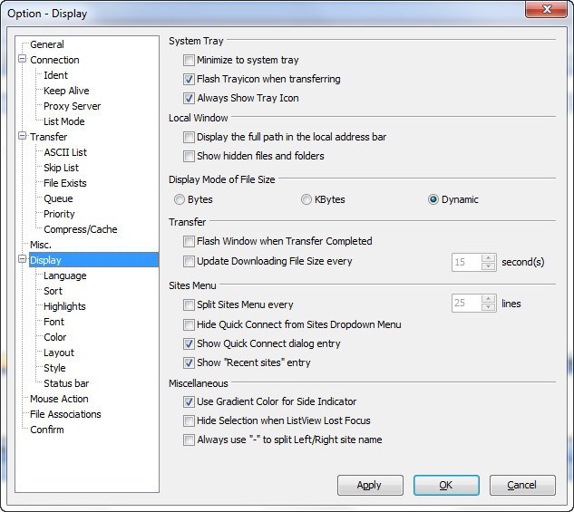
Task: Open the ASCII List page
Action: click(65, 152)
